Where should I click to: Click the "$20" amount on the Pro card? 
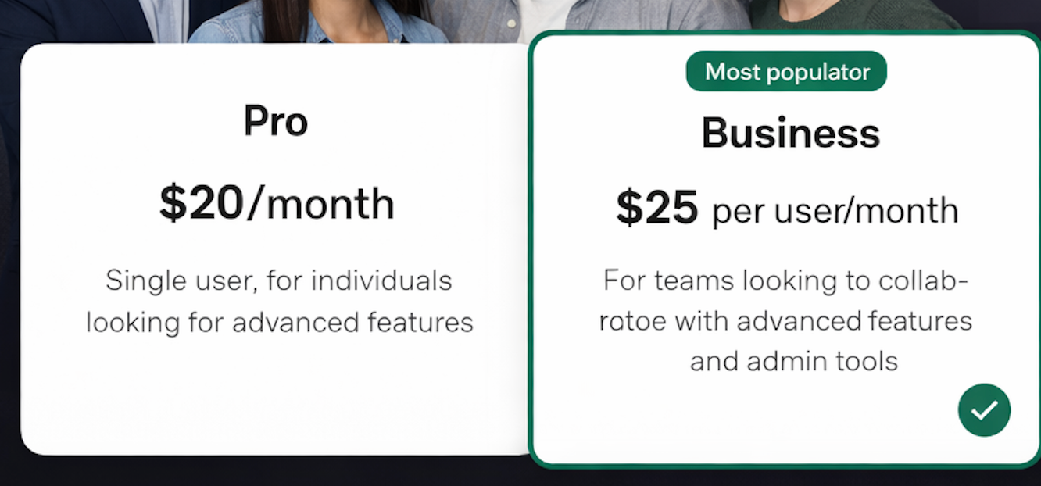click(x=202, y=203)
